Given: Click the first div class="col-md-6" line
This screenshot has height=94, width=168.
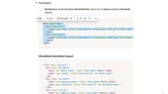Looking at the screenshot, I should pyautogui.click(x=58, y=68).
